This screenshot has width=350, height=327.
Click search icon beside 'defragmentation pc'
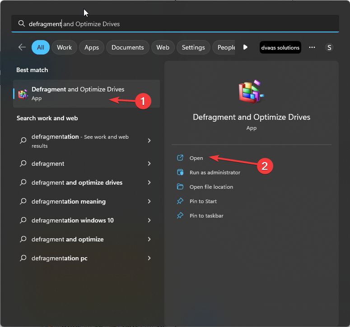click(23, 258)
